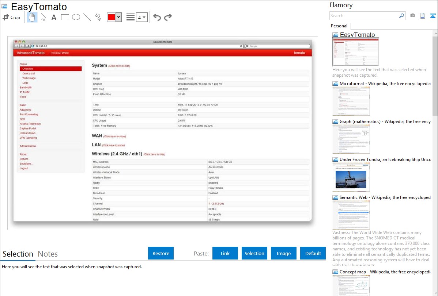This screenshot has width=438, height=296.
Task: Click the redo arrow
Action: point(168,17)
